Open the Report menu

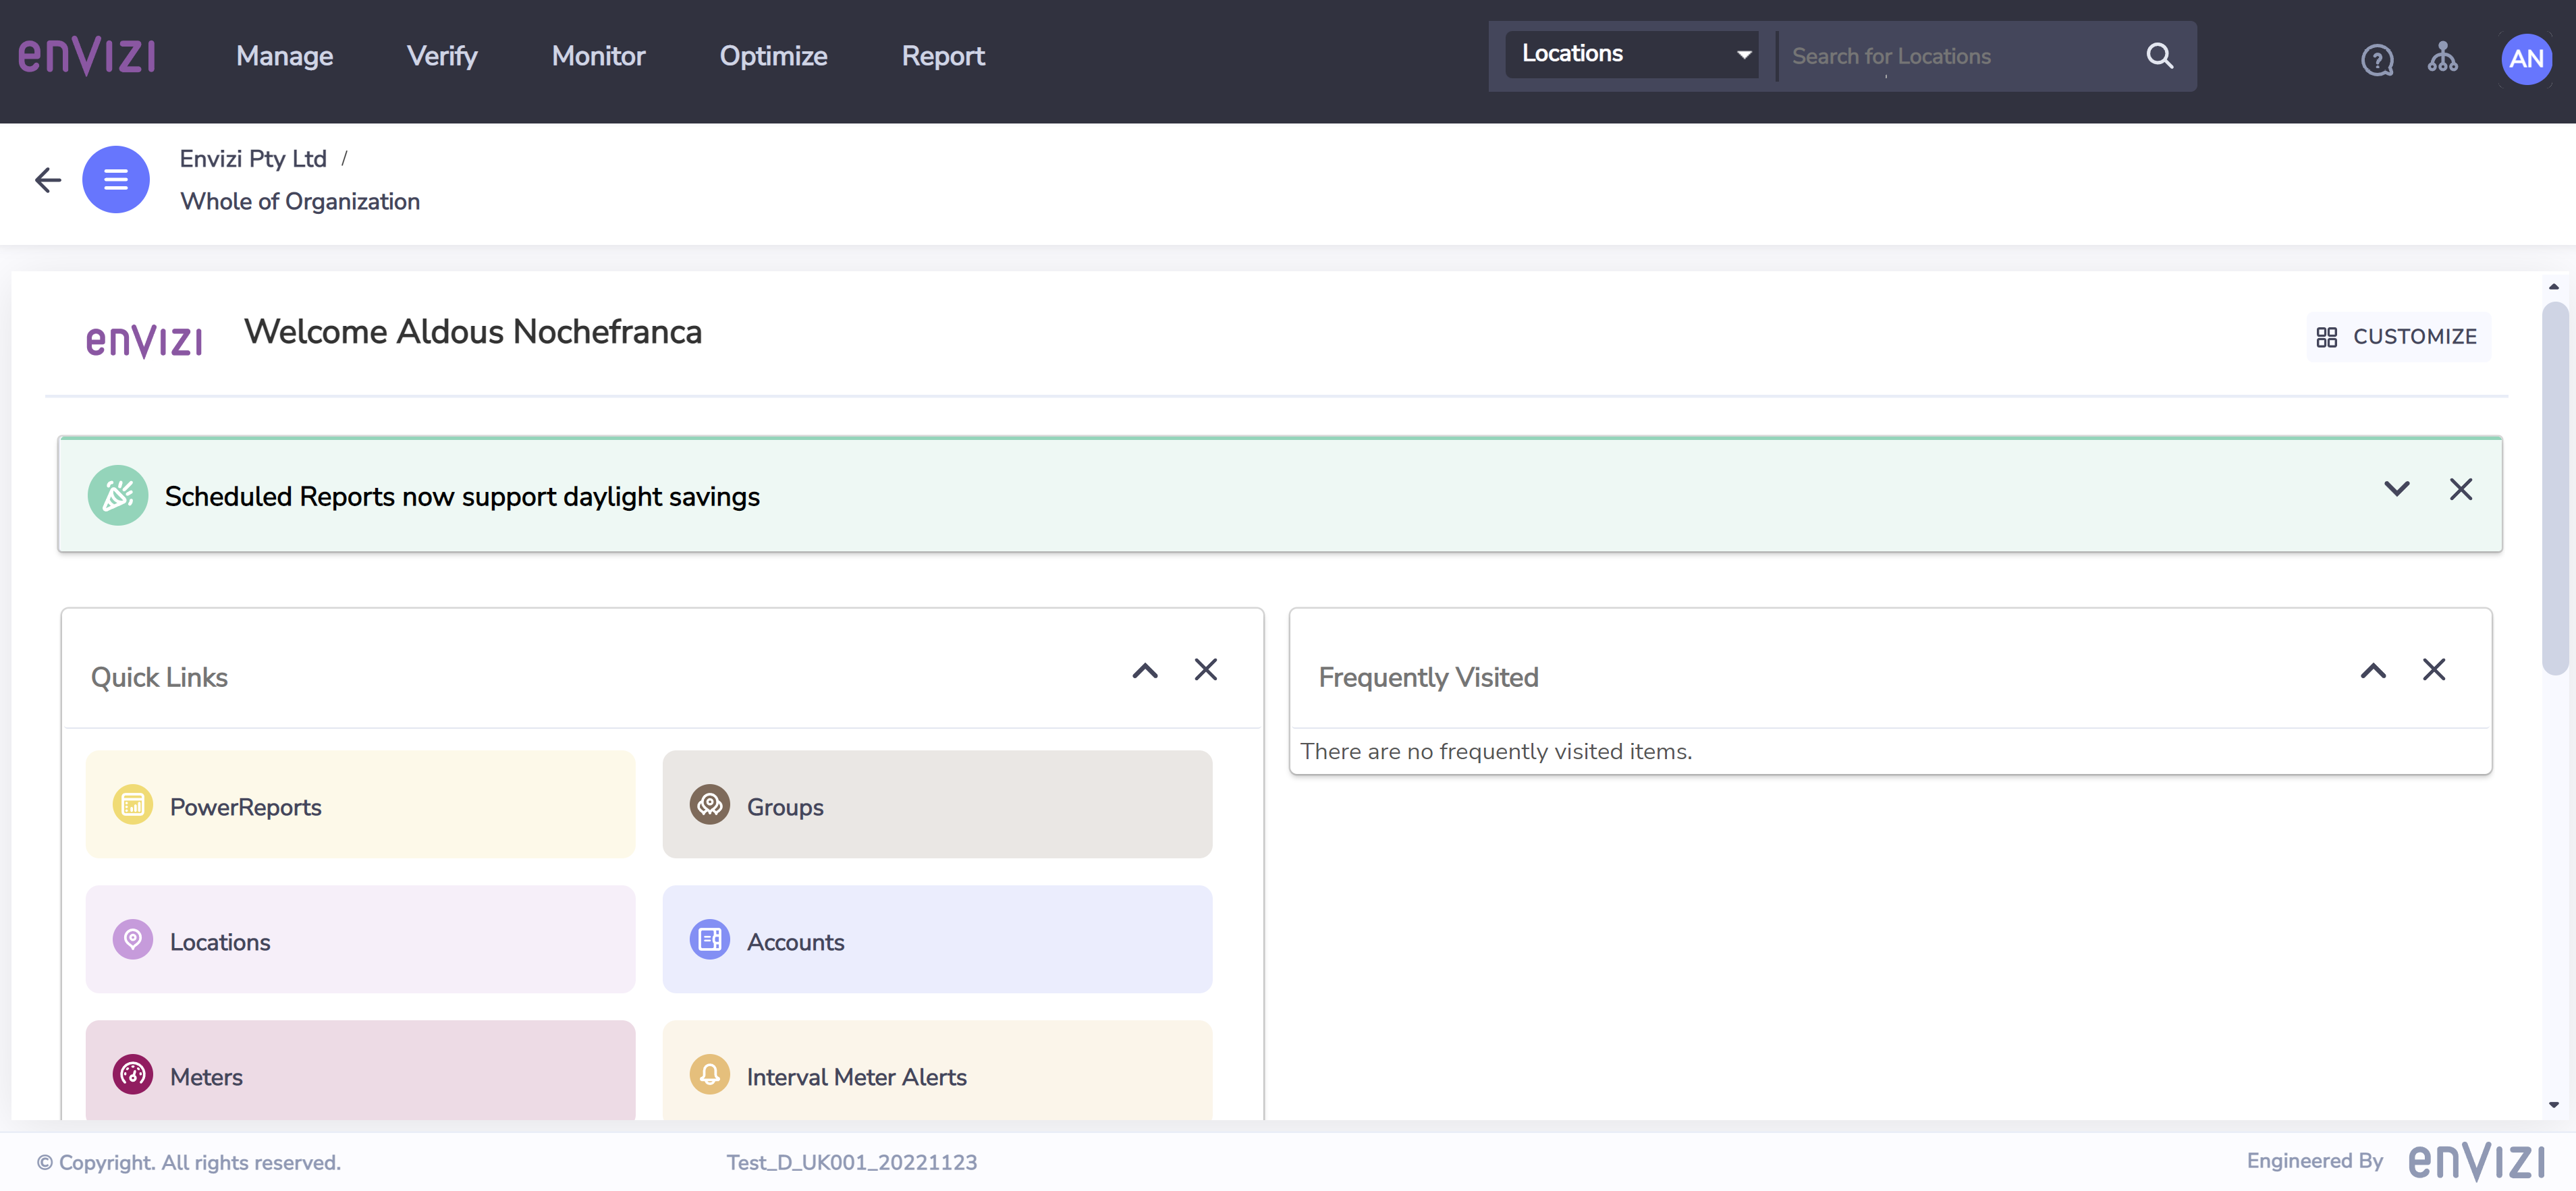point(943,56)
